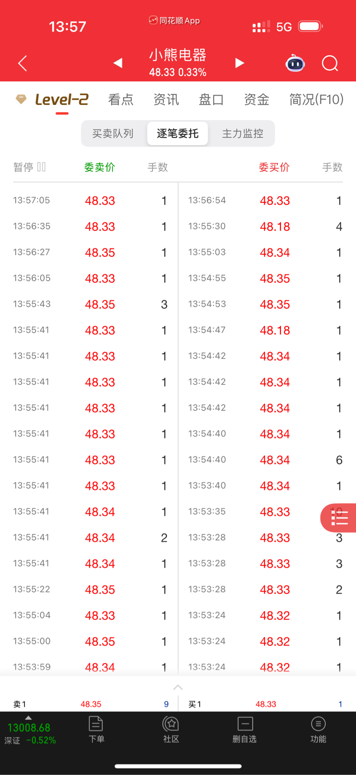Screen dimensions: 356x775
Task: Open the search magnifier icon
Action: click(x=330, y=63)
